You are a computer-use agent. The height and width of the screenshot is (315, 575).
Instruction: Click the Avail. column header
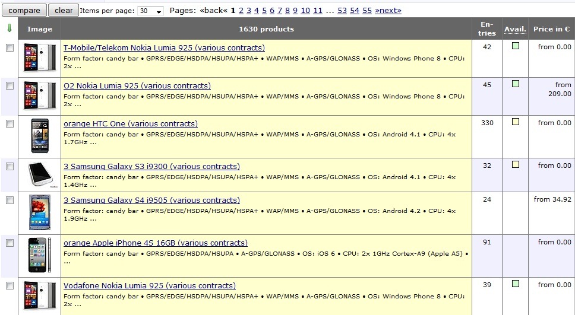click(515, 29)
